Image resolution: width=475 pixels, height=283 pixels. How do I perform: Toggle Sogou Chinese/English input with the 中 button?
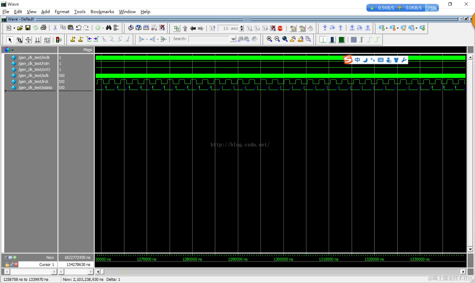[357, 60]
